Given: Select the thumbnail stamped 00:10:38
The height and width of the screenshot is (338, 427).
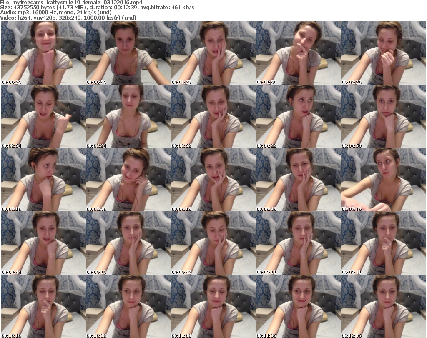Looking at the screenshot, I should (128, 306).
